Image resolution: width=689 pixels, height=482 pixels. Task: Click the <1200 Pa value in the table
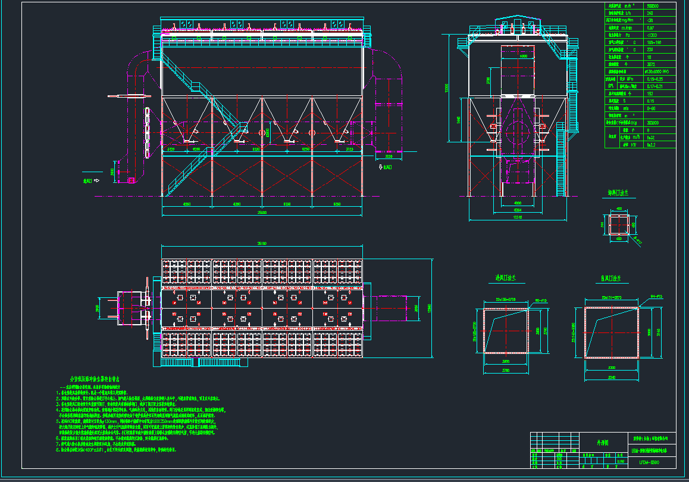(652, 35)
